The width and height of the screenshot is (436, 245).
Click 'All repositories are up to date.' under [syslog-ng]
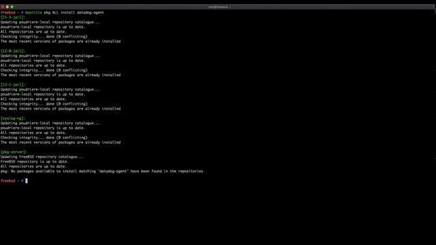(33, 133)
